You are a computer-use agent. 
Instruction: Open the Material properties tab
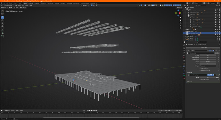(x=184, y=78)
